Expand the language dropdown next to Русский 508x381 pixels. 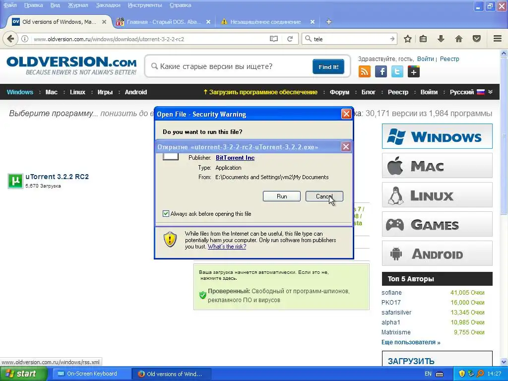tap(491, 92)
